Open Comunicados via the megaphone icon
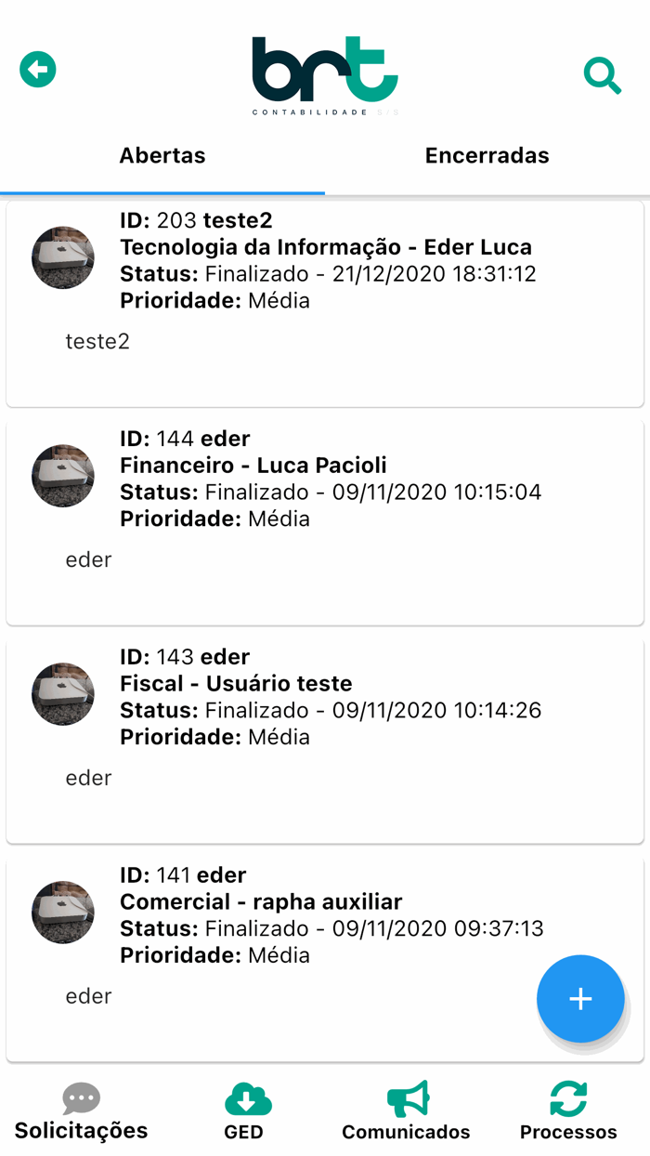Screen dimensions: 650x1156 coord(406,1097)
